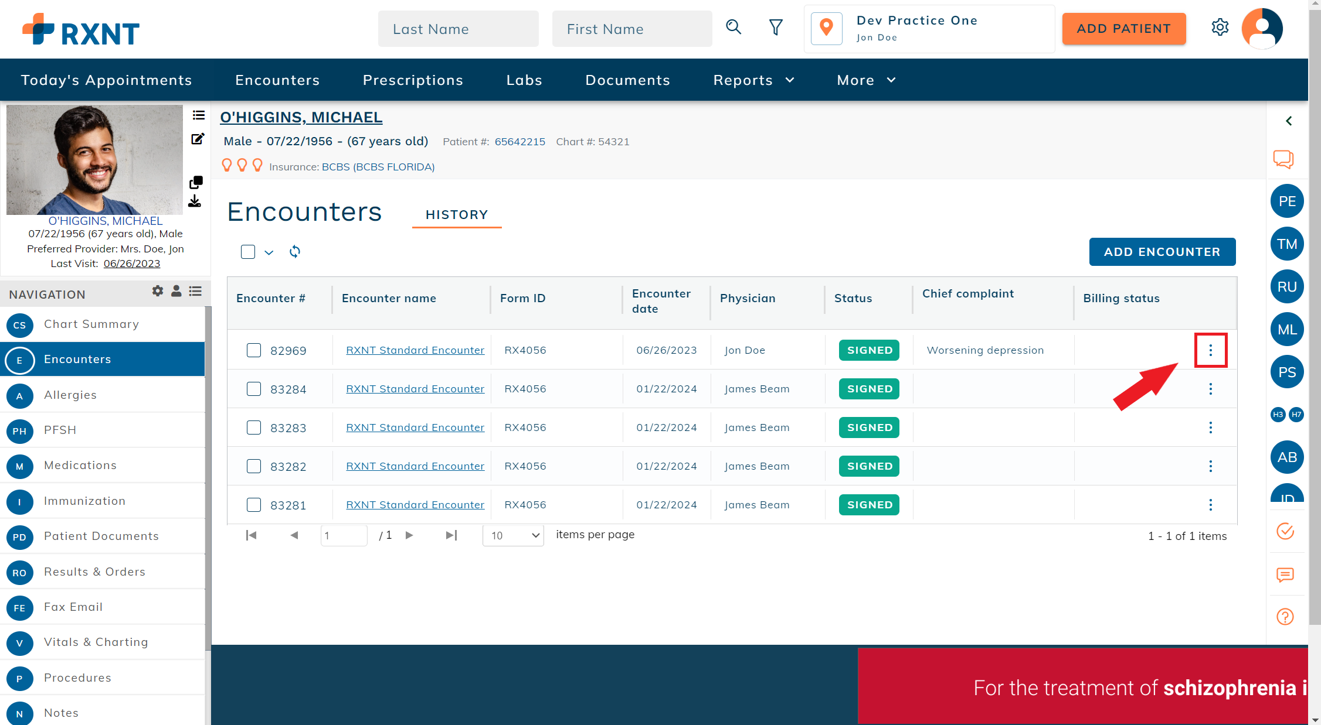Click the edit patient pencil icon
The height and width of the screenshot is (725, 1321).
click(198, 139)
